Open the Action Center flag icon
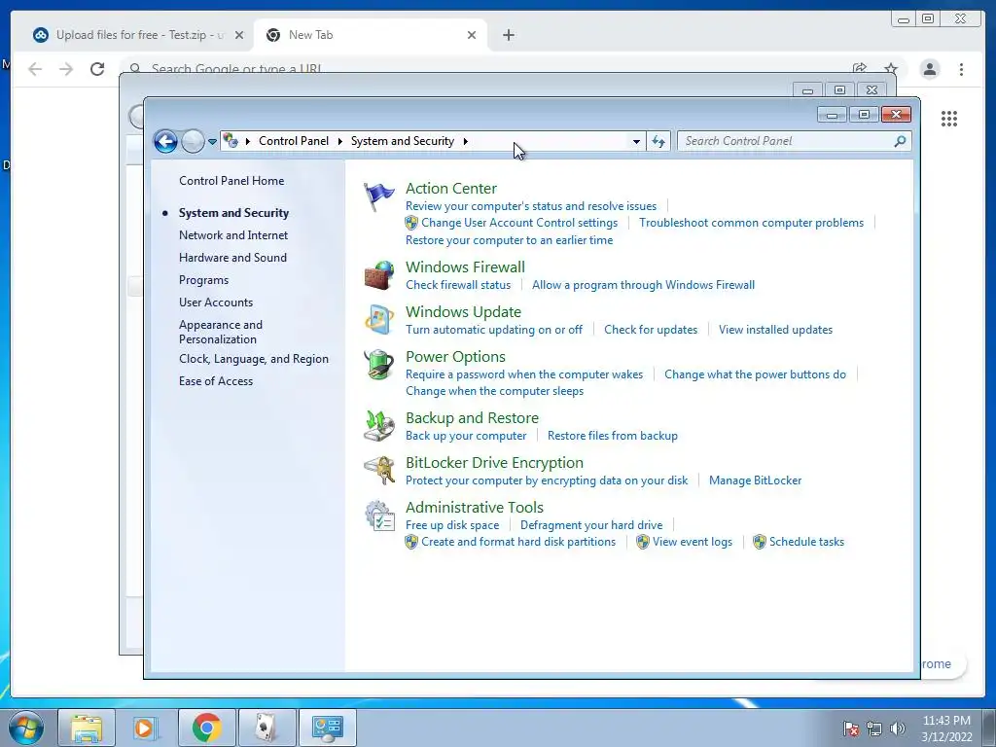The image size is (996, 747). pyautogui.click(x=379, y=196)
